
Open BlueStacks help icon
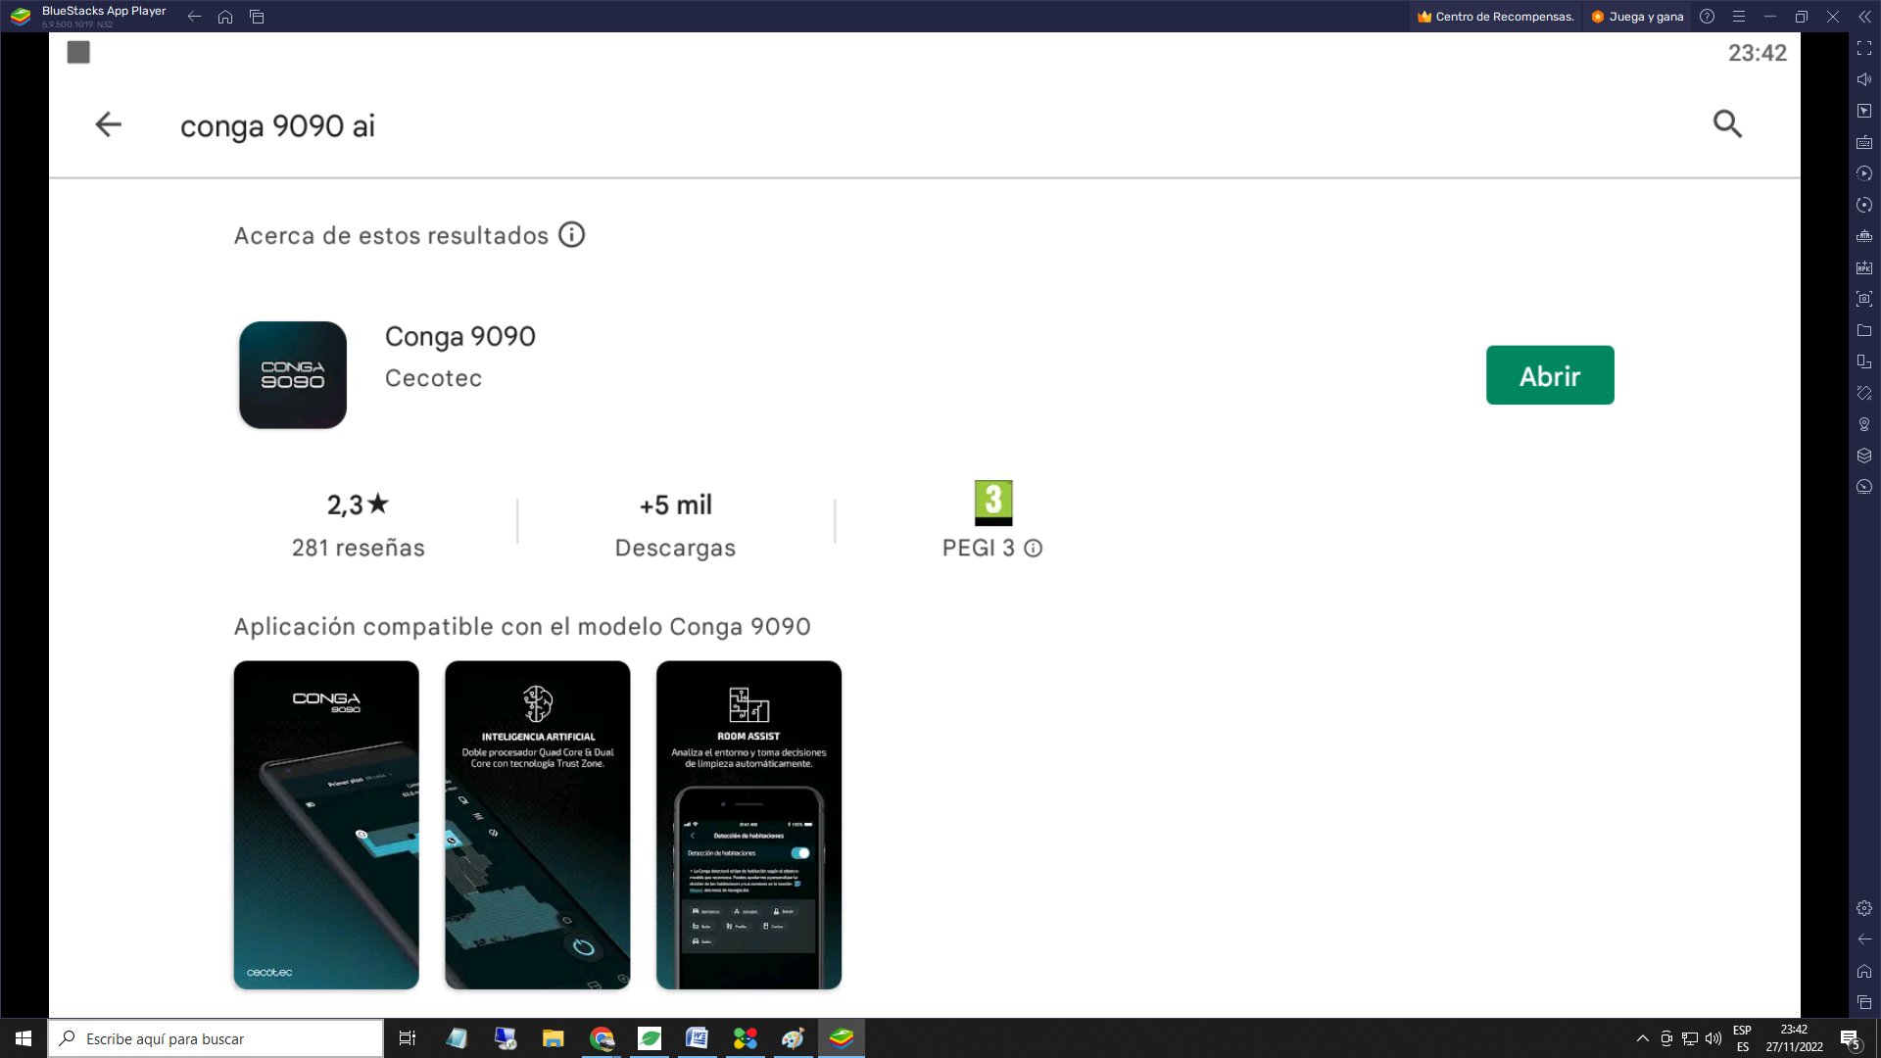1708,17
